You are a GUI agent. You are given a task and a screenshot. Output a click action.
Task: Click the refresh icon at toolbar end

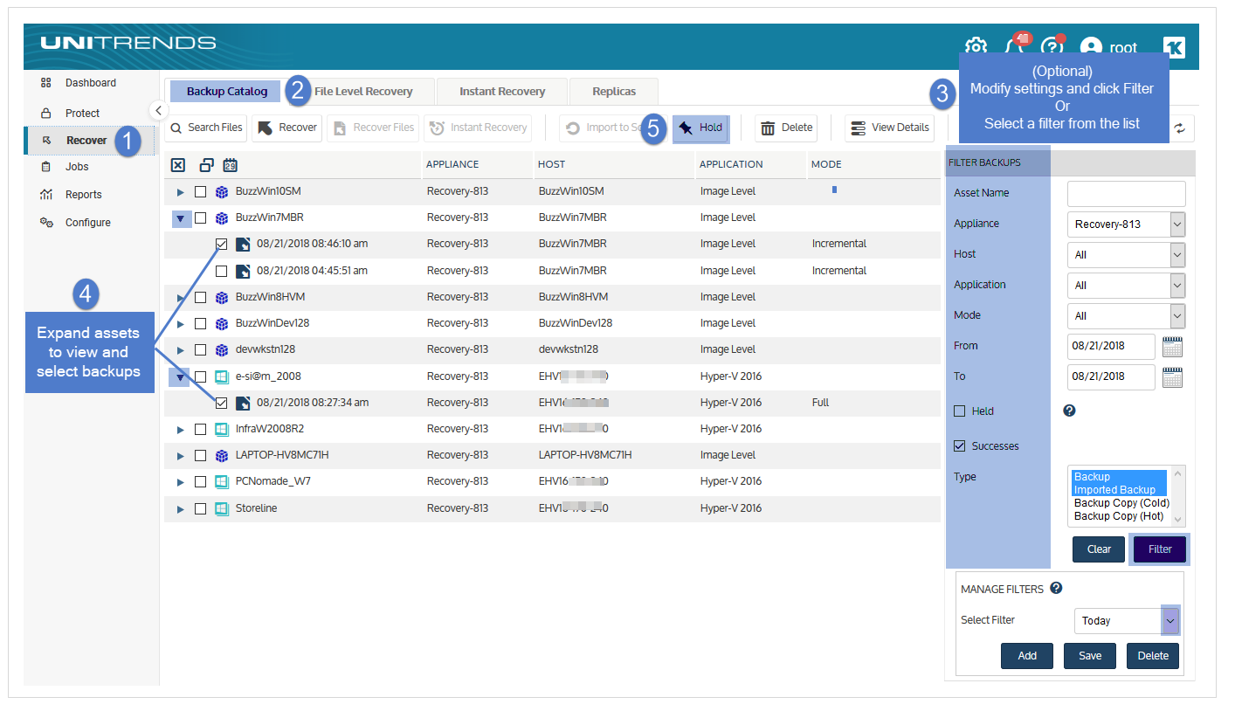(1180, 128)
